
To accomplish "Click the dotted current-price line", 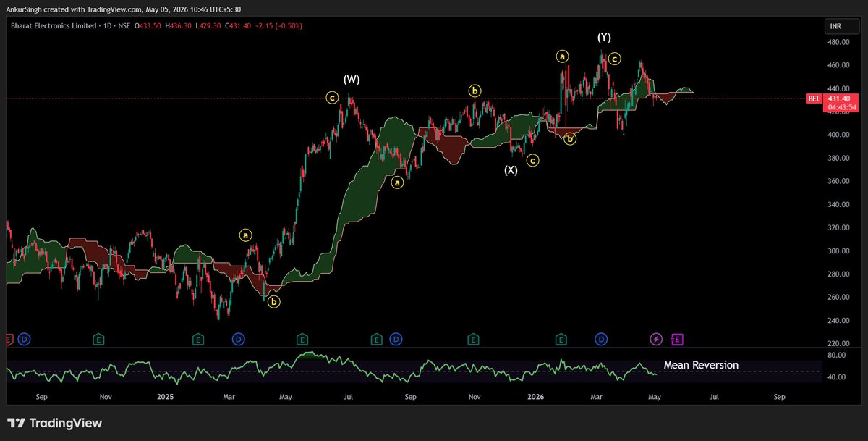I will [x=405, y=98].
